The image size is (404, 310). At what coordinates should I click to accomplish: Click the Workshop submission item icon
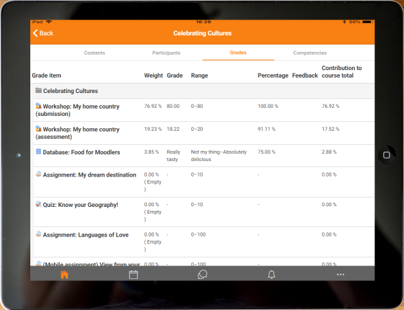pos(38,106)
